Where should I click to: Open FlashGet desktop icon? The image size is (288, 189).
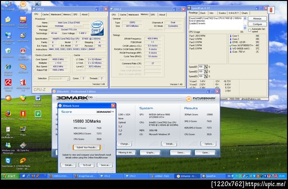tap(23, 115)
